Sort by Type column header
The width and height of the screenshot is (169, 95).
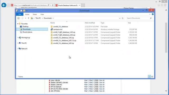pos(102,23)
